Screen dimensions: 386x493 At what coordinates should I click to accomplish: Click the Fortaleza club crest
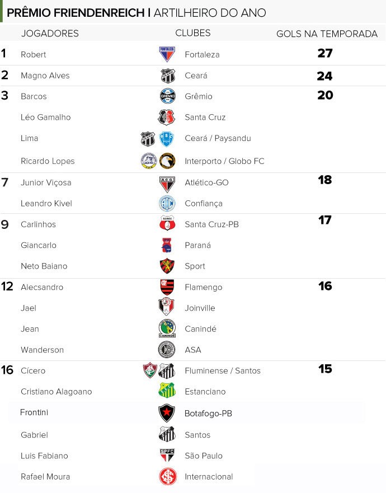[x=167, y=54]
